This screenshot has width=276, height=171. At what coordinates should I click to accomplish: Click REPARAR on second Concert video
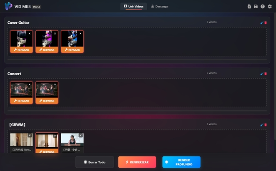tap(47, 101)
